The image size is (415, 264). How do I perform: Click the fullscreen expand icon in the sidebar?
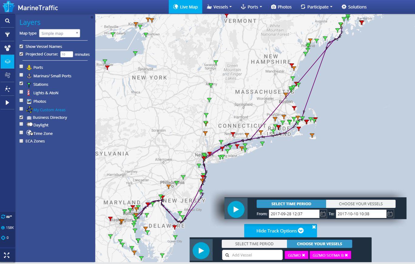[x=7, y=255]
